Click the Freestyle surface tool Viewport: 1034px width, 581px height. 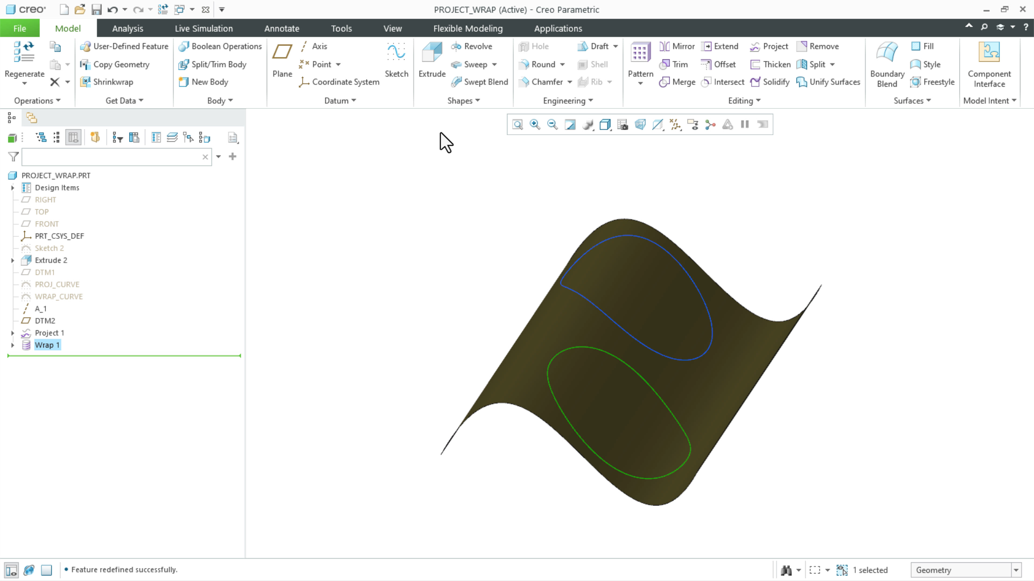click(x=932, y=82)
